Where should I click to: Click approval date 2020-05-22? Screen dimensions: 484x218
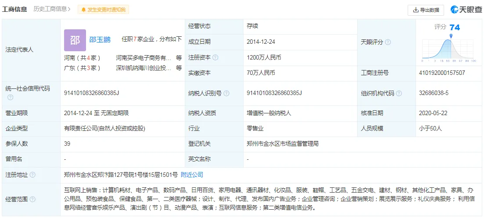click(x=433, y=113)
